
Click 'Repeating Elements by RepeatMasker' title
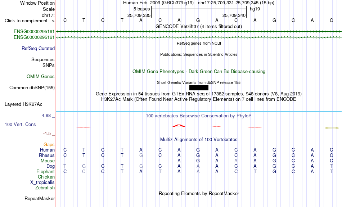(x=199, y=193)
